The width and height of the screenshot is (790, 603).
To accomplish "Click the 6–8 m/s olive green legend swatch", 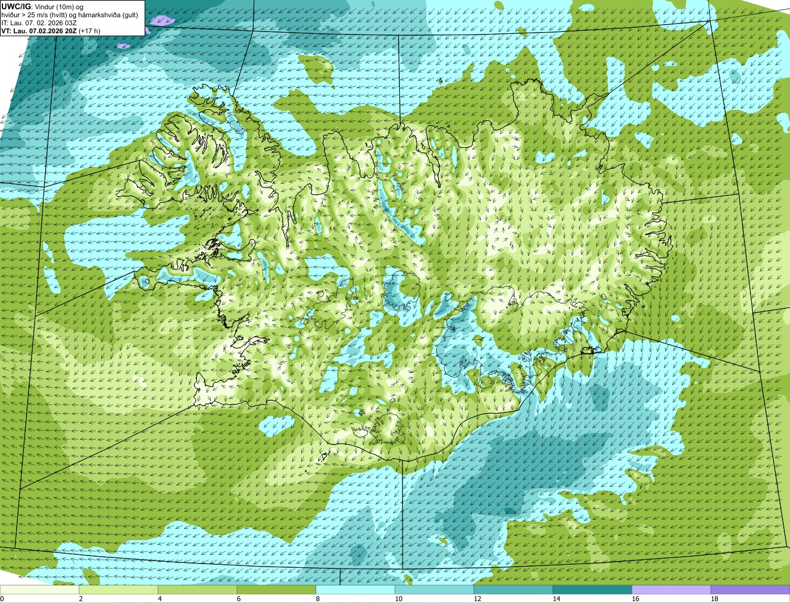I will click(x=276, y=590).
